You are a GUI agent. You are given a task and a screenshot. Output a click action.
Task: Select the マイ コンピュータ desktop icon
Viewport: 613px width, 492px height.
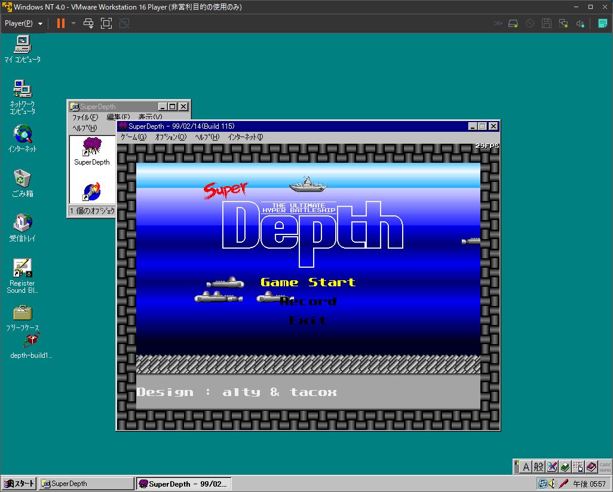(22, 49)
